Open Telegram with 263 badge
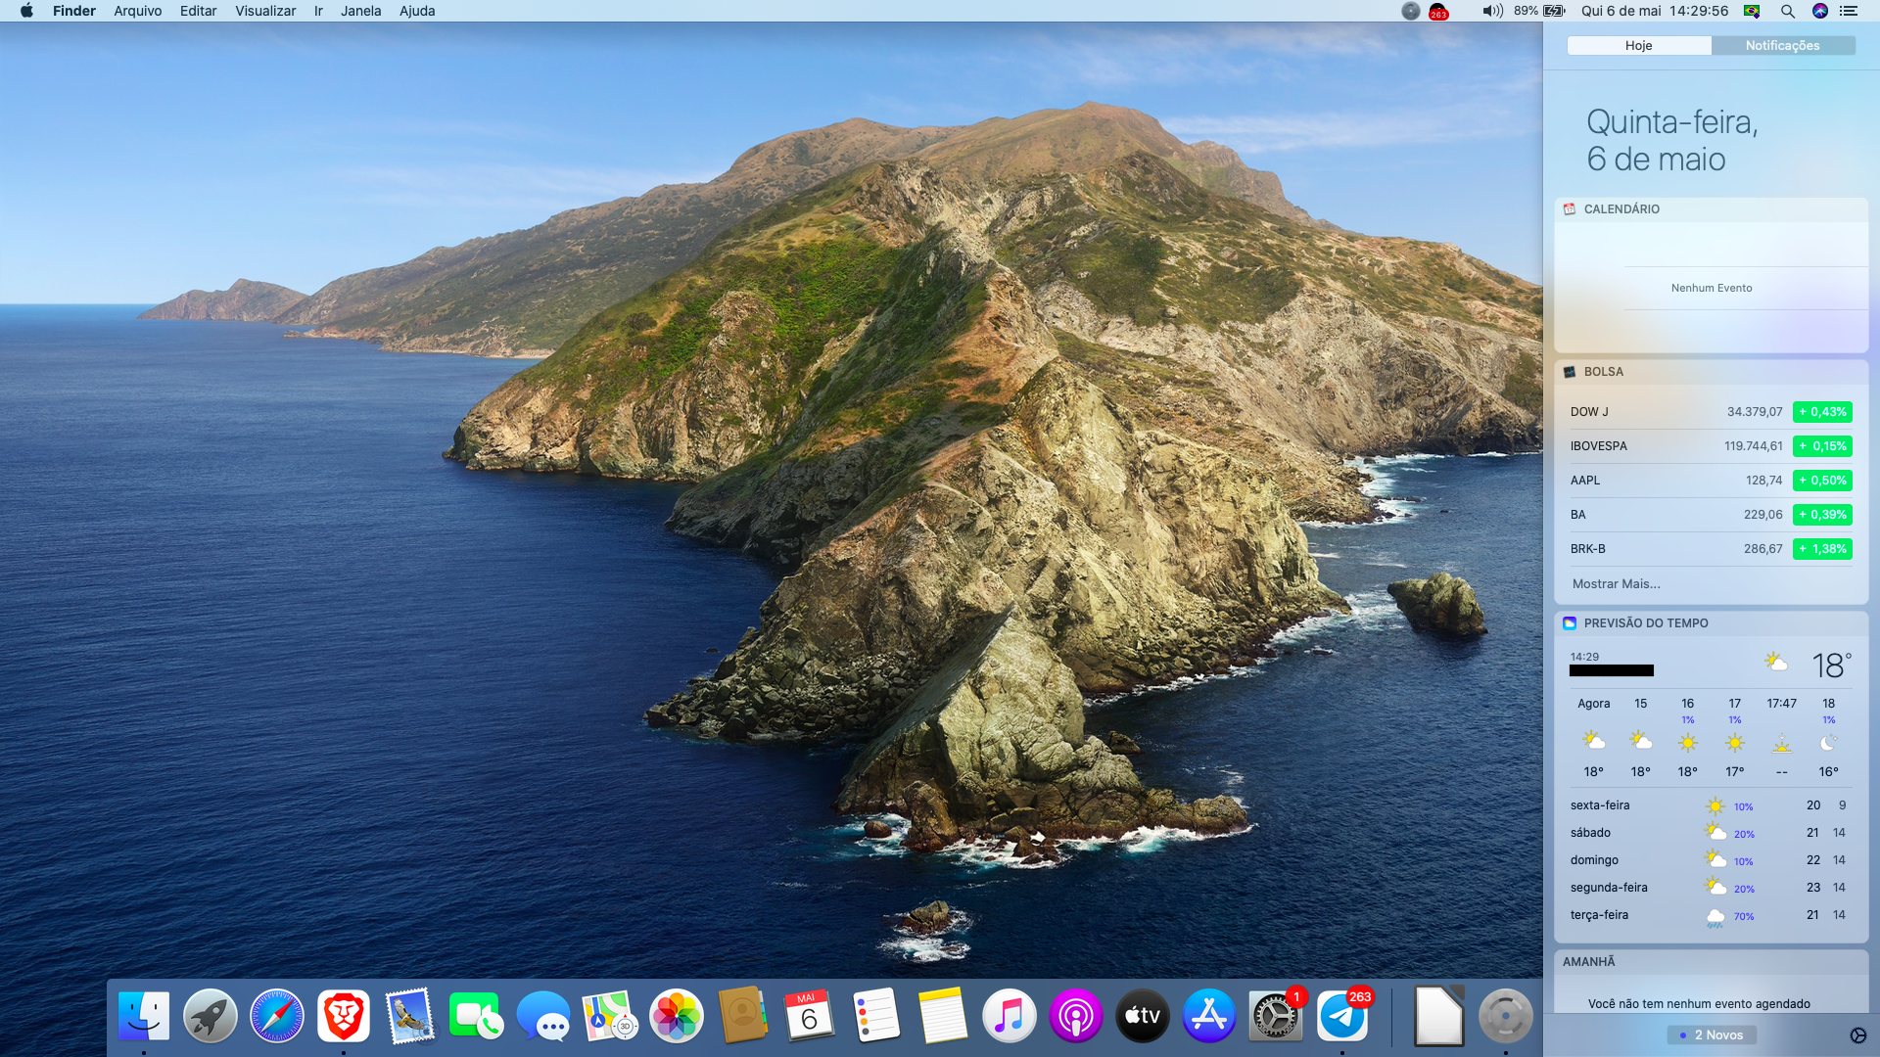Screen dimensions: 1880x1057 1342,1016
